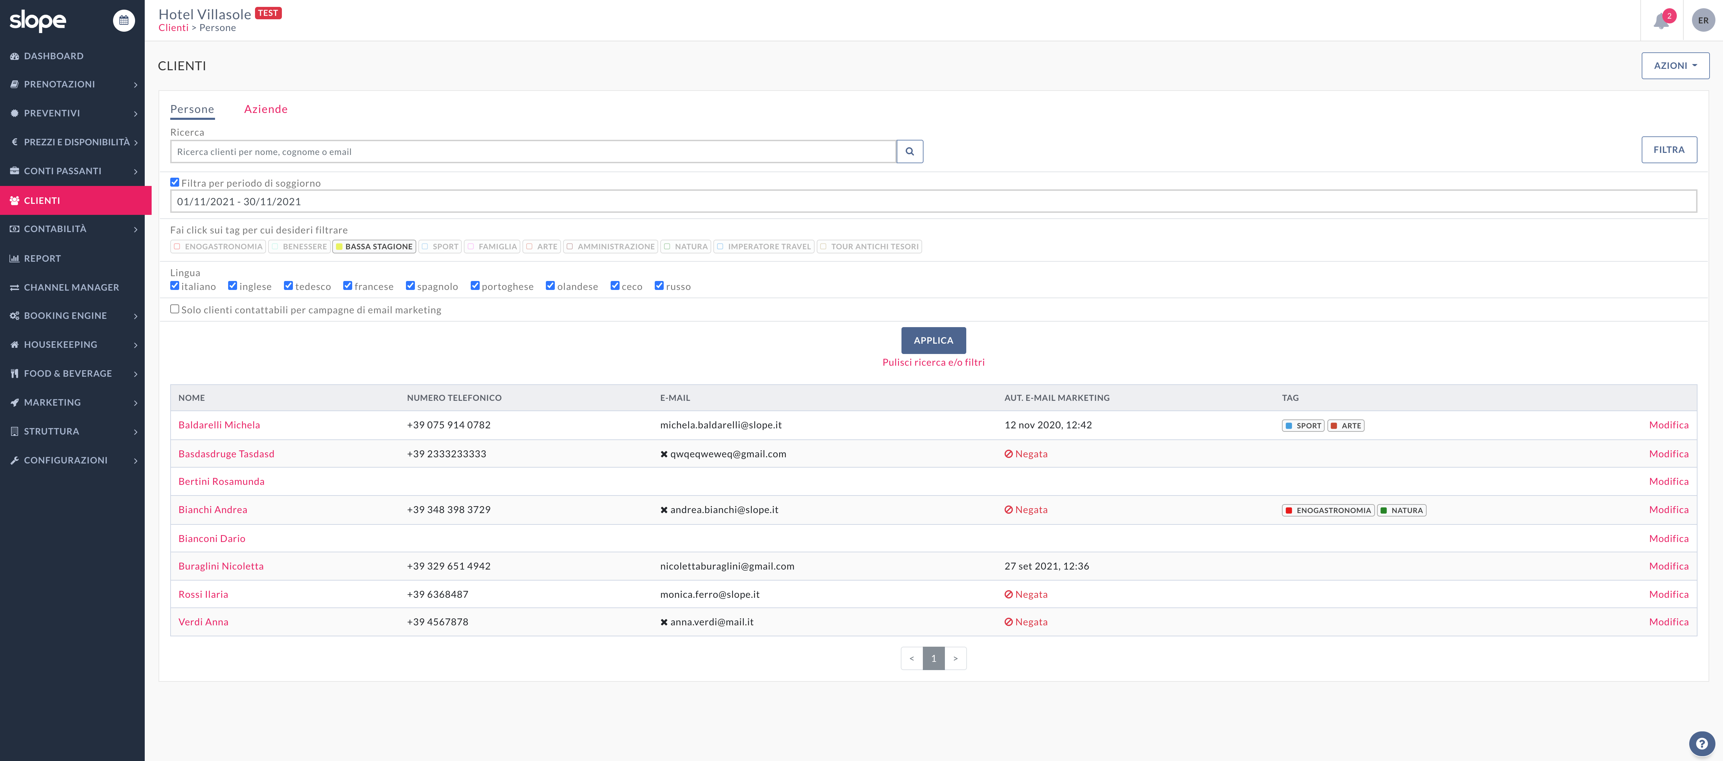The width and height of the screenshot is (1723, 761).
Task: Enable Solo clienti contattabili per email marketing
Action: [175, 309]
